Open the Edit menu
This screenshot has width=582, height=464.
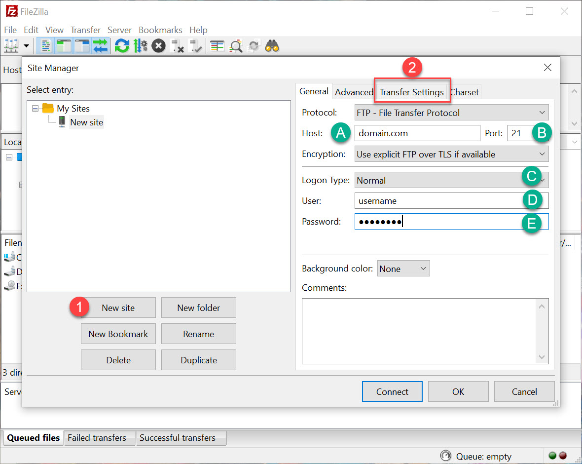tap(31, 30)
